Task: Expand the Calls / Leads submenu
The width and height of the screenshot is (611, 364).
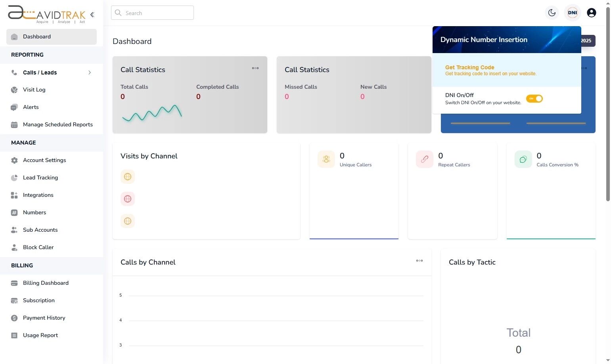Action: (90, 72)
